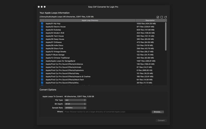The width and height of the screenshot is (206, 129).
Task: Select the Apple/06 Deep House row text
Action: pos(55,39)
